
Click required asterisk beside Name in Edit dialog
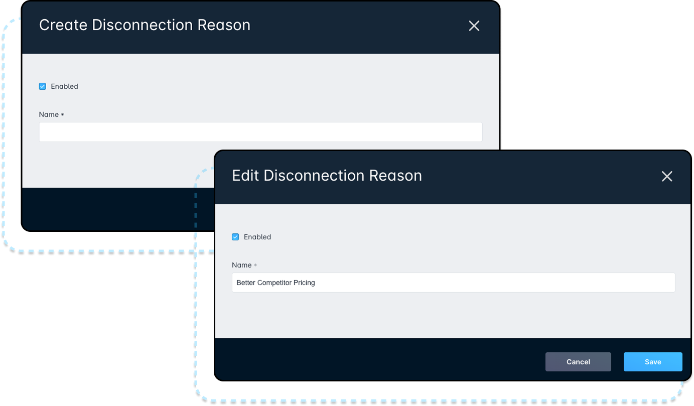(x=255, y=265)
